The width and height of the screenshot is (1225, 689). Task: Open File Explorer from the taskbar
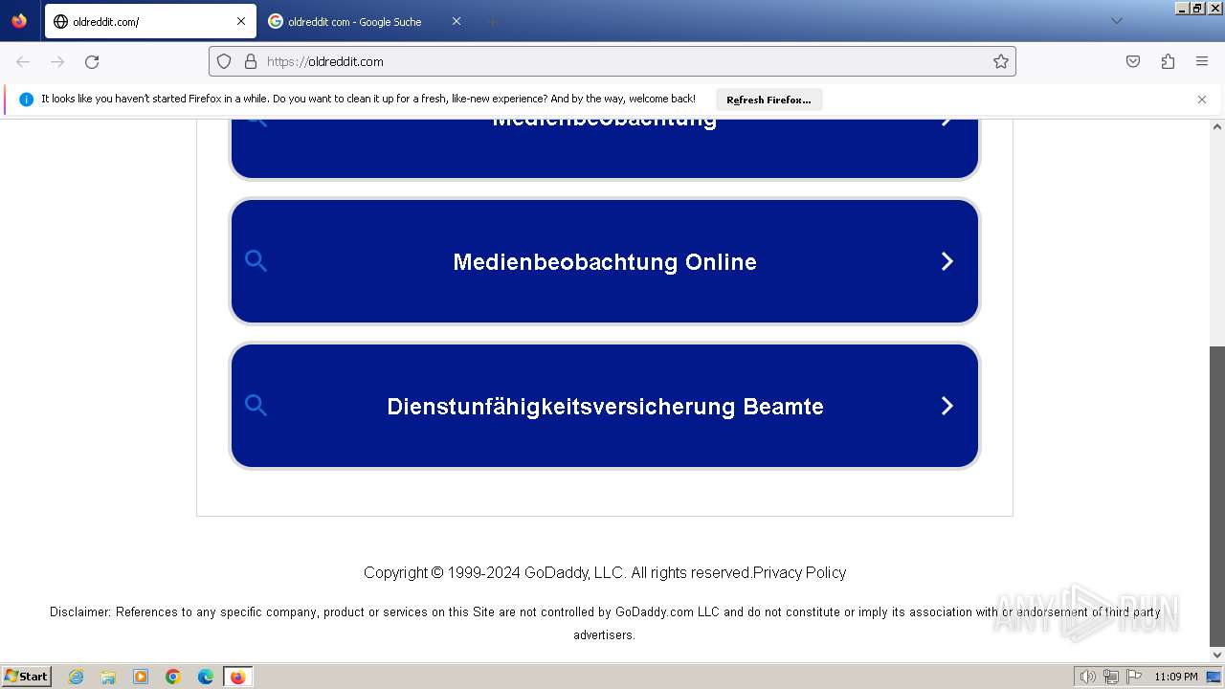coord(108,677)
